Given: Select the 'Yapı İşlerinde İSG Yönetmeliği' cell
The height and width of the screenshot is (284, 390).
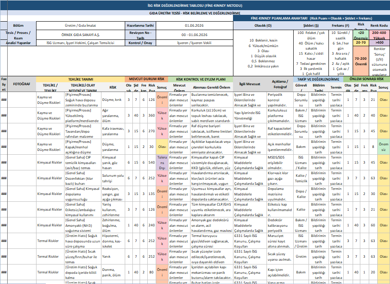Looking at the screenshot, I should [x=250, y=115].
